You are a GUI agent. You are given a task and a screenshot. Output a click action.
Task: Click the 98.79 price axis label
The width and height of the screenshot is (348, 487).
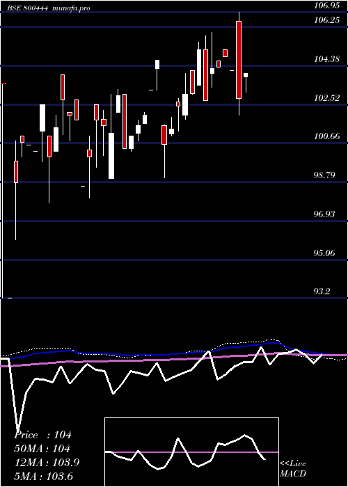[x=324, y=175]
